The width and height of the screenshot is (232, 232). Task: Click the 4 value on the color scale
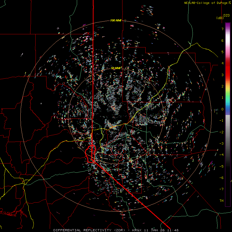[x=222, y=63]
